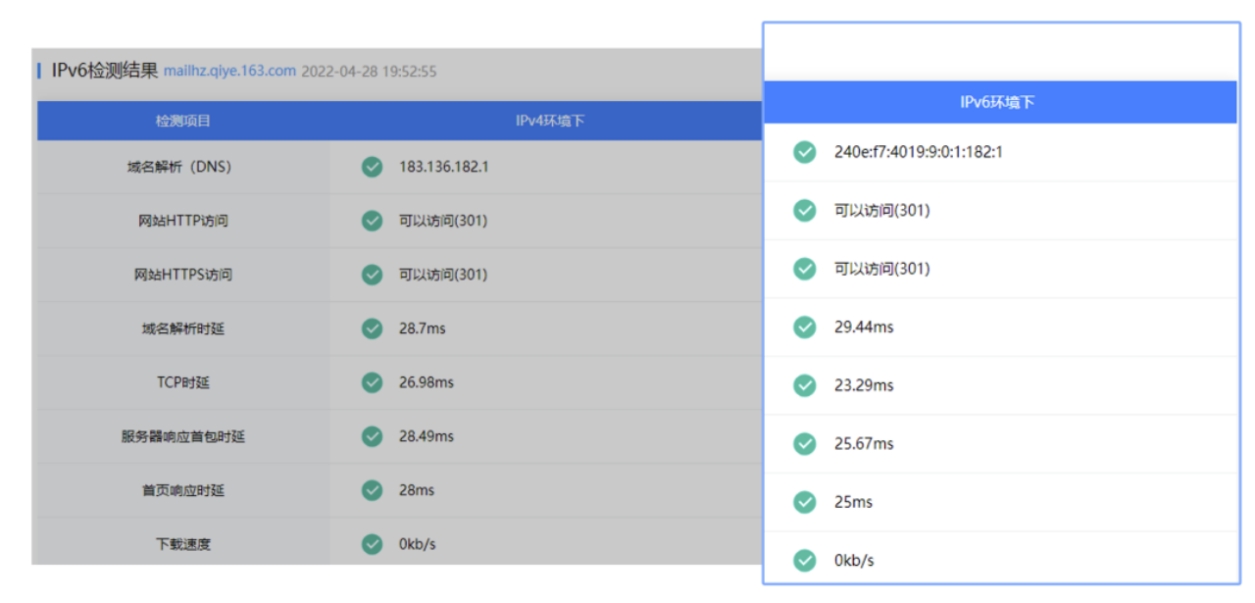Open the mailhz.qiye.163.com link
Viewport: 1255px width, 603px height.
(x=229, y=71)
